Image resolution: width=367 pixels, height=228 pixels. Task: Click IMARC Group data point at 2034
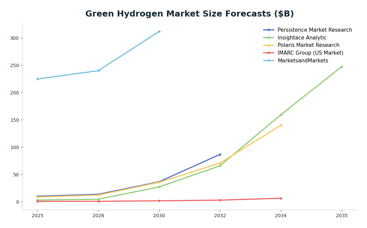(281, 198)
